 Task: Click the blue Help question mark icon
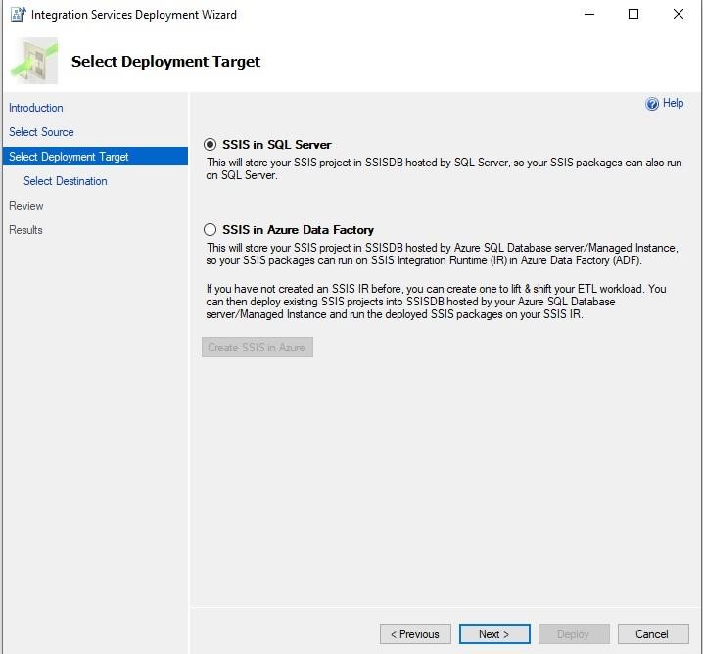click(652, 104)
